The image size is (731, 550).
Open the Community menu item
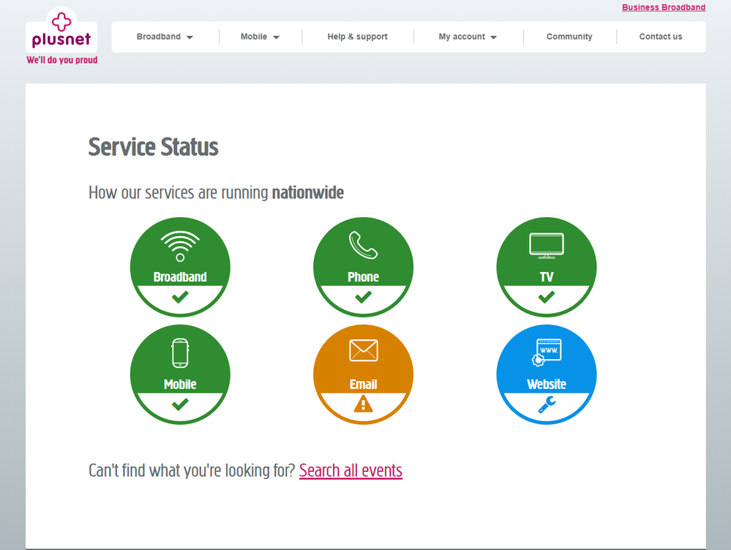click(569, 37)
